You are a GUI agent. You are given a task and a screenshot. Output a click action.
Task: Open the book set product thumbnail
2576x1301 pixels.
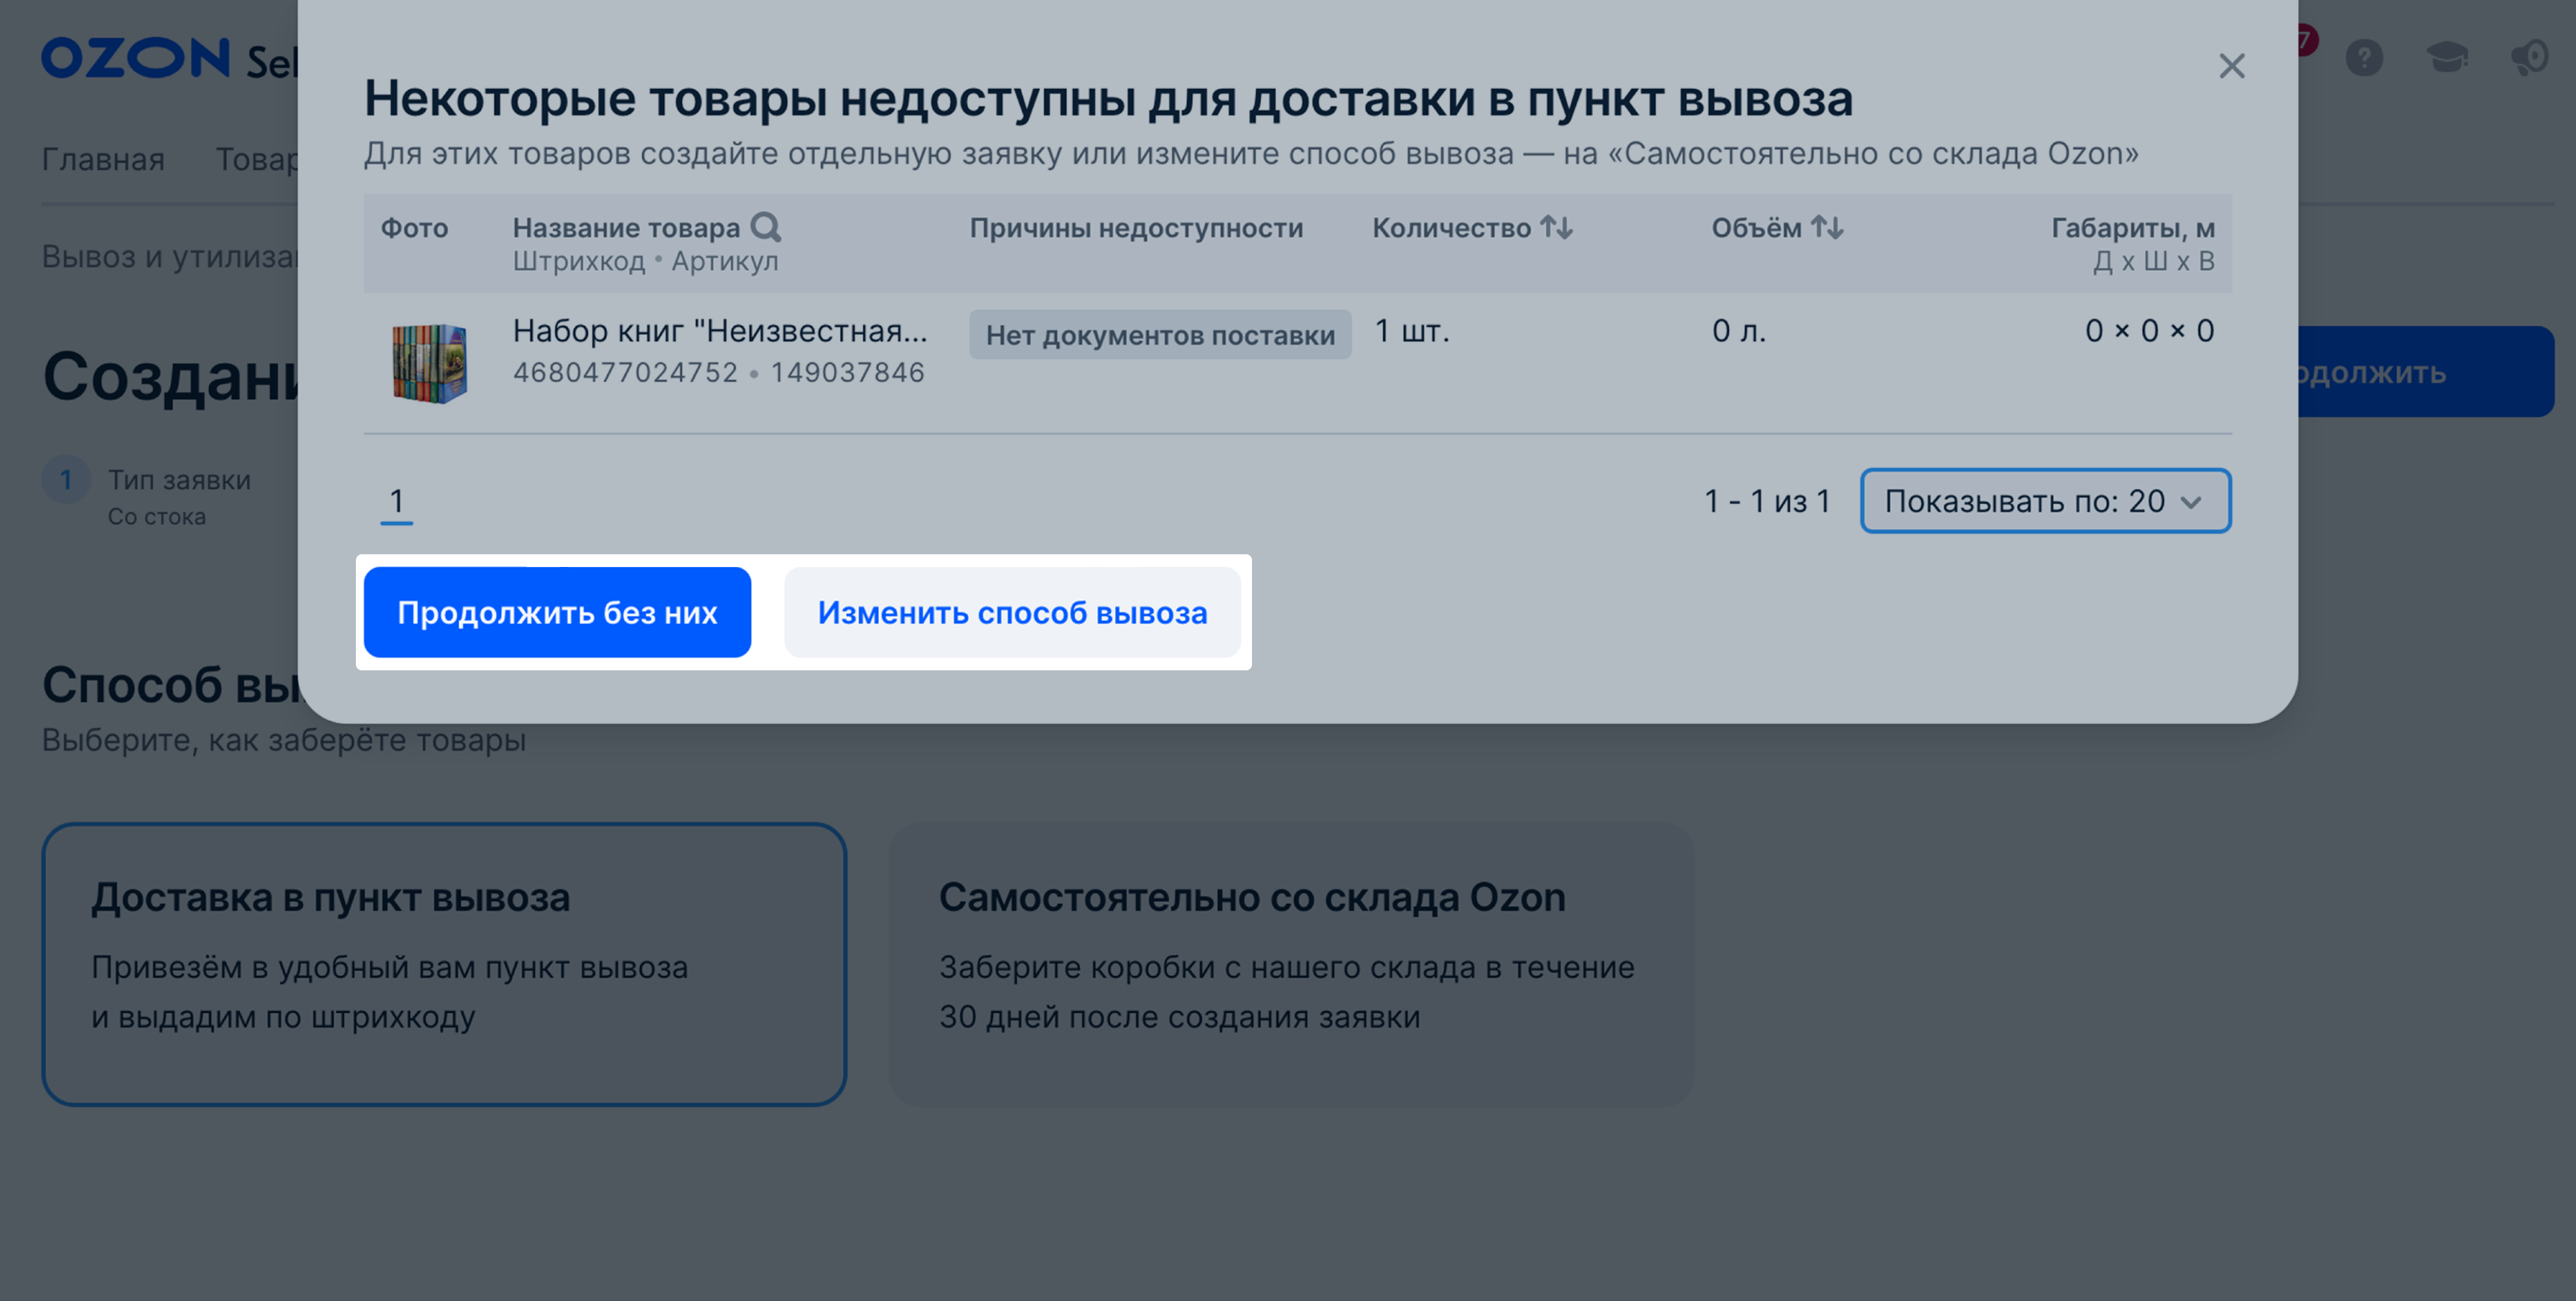coord(429,362)
